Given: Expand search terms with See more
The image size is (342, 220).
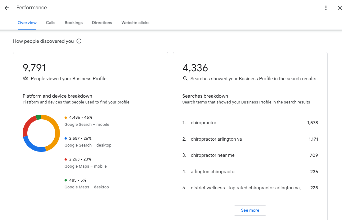Looking at the screenshot, I should (x=250, y=210).
